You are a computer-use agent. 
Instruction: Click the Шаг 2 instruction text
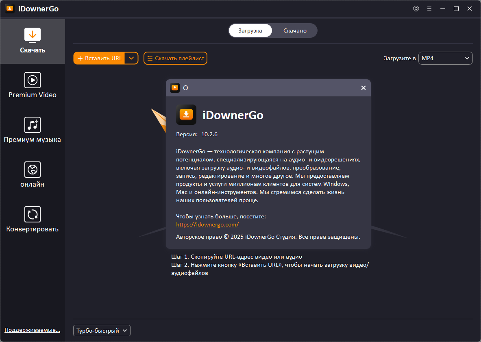pyautogui.click(x=270, y=269)
